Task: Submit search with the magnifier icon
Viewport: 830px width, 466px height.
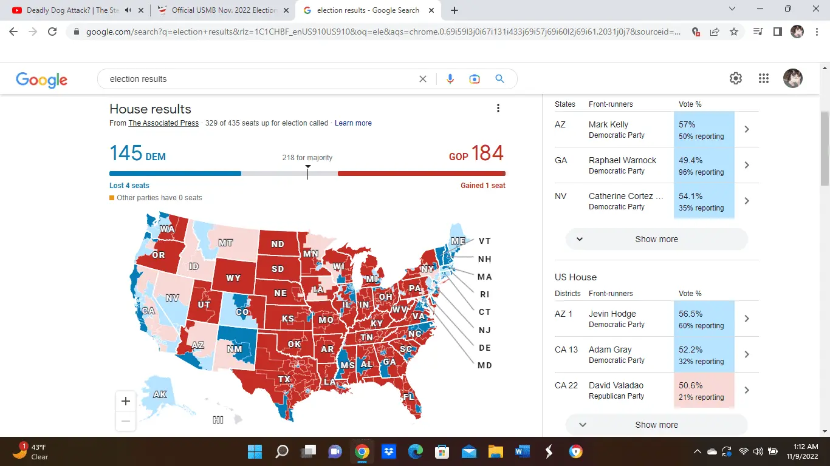Action: [x=499, y=79]
